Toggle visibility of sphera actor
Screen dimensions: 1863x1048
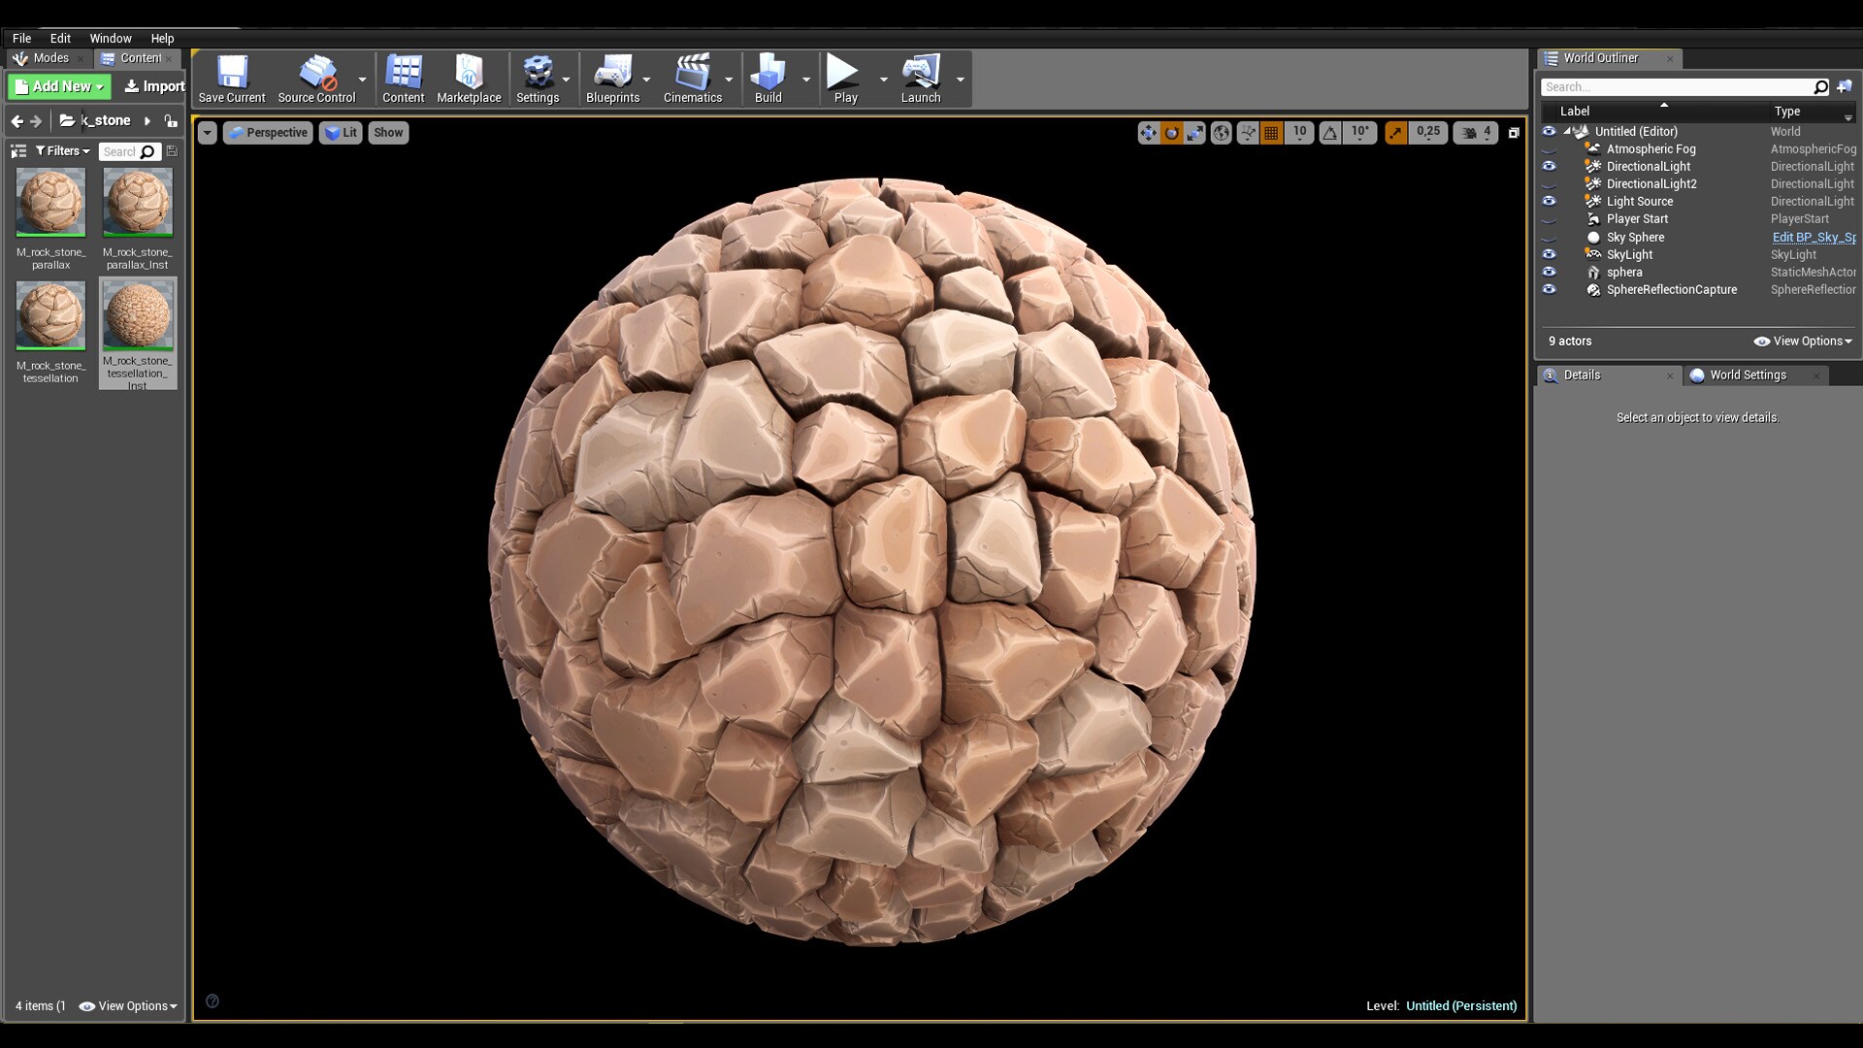point(1550,272)
